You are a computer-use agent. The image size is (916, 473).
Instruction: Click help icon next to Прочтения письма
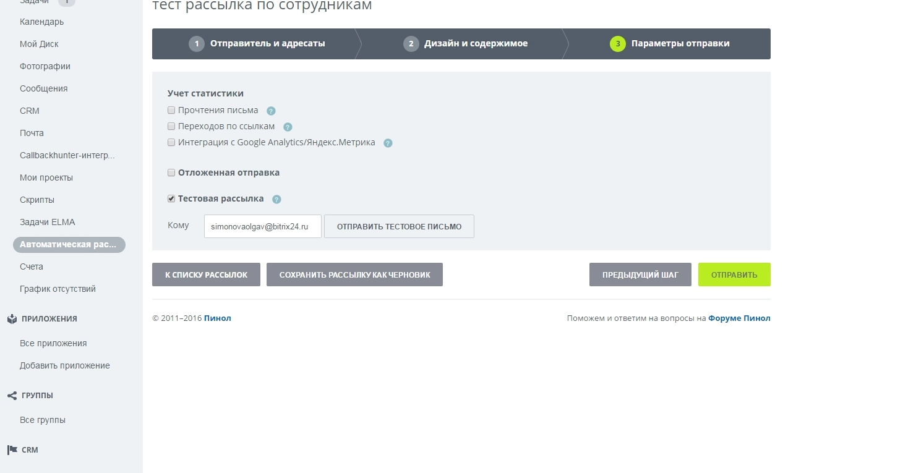271,111
